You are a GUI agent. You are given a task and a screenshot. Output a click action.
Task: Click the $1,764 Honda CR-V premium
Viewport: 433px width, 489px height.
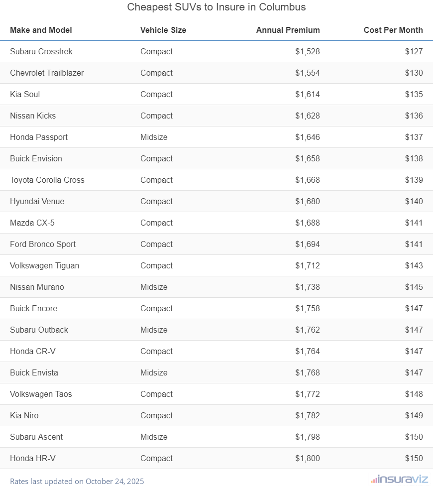(307, 351)
